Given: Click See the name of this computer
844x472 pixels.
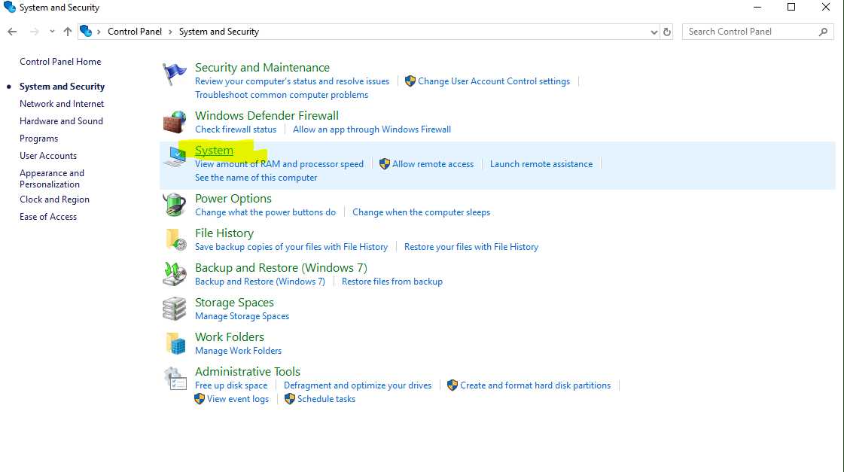Looking at the screenshot, I should (256, 178).
